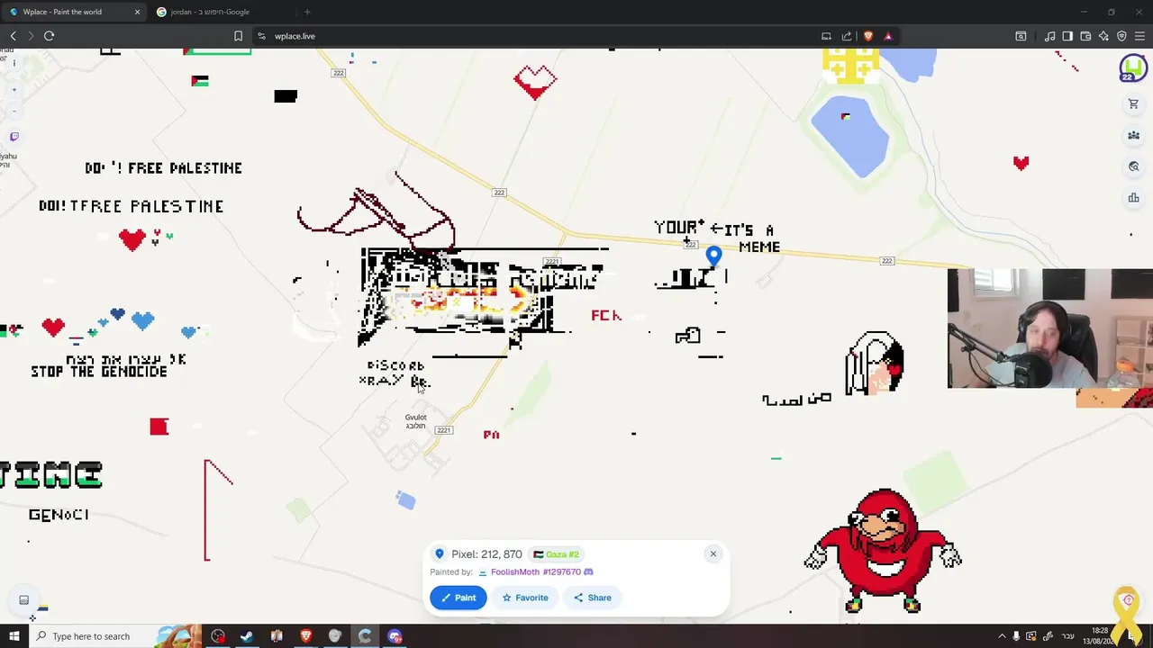Click the share page icon in address bar
Viewport: 1153px width, 648px height.
point(847,36)
